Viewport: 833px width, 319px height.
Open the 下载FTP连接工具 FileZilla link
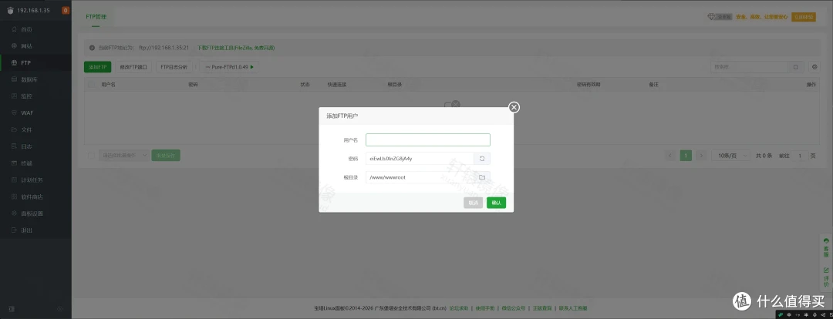(x=236, y=48)
